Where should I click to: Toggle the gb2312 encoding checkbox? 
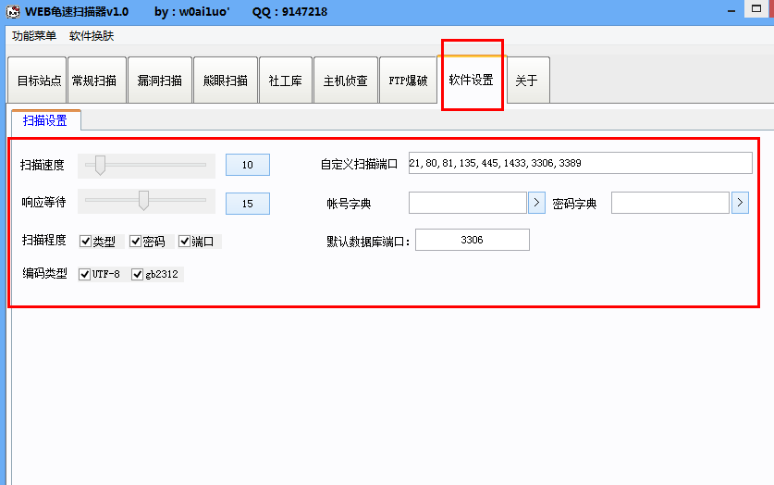137,274
